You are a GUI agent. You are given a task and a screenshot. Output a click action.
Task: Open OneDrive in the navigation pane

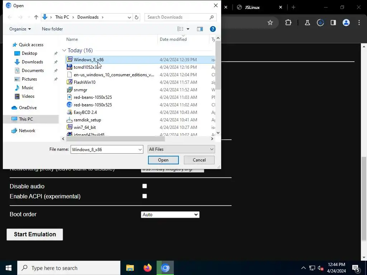coord(28,107)
